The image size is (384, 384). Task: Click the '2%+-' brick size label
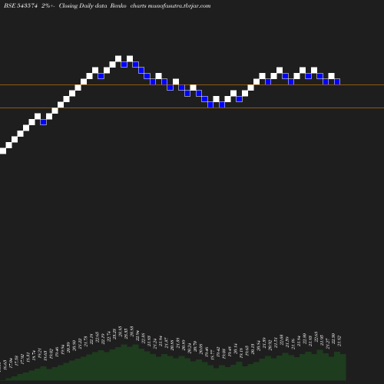pos(48,5)
